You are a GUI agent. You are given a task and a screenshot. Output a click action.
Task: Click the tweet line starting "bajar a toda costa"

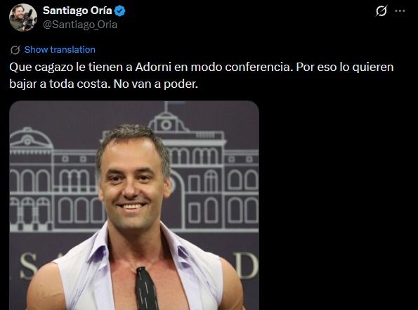(x=104, y=84)
